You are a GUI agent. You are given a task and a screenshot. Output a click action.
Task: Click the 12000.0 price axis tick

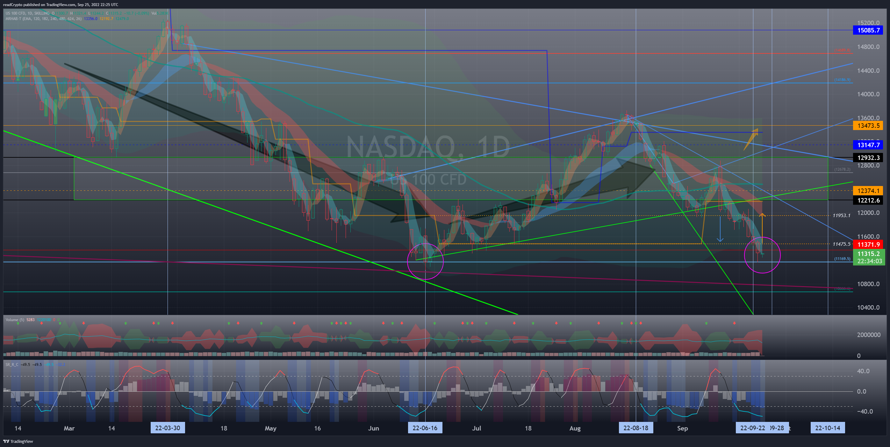coord(868,213)
